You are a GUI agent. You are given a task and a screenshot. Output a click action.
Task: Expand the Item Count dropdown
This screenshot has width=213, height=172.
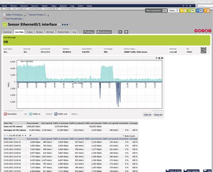tap(129, 136)
